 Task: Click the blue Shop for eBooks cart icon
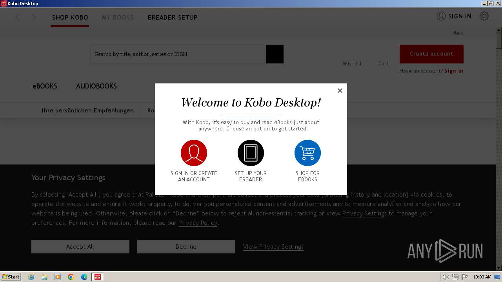[x=307, y=153]
